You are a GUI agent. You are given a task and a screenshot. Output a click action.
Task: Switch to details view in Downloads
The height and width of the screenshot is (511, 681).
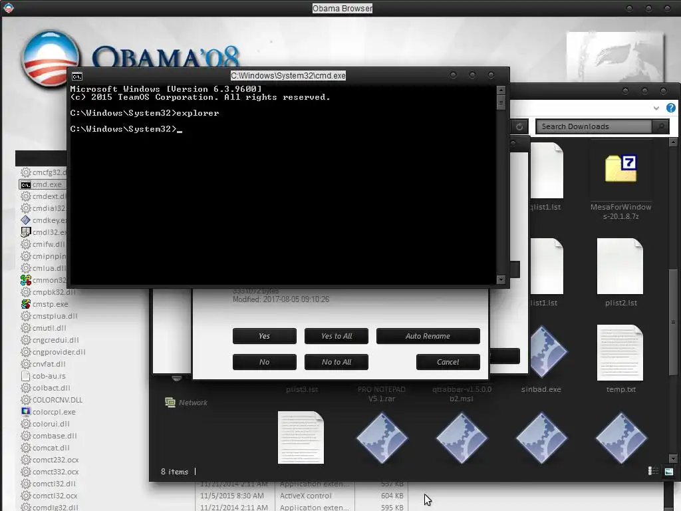tap(653, 471)
